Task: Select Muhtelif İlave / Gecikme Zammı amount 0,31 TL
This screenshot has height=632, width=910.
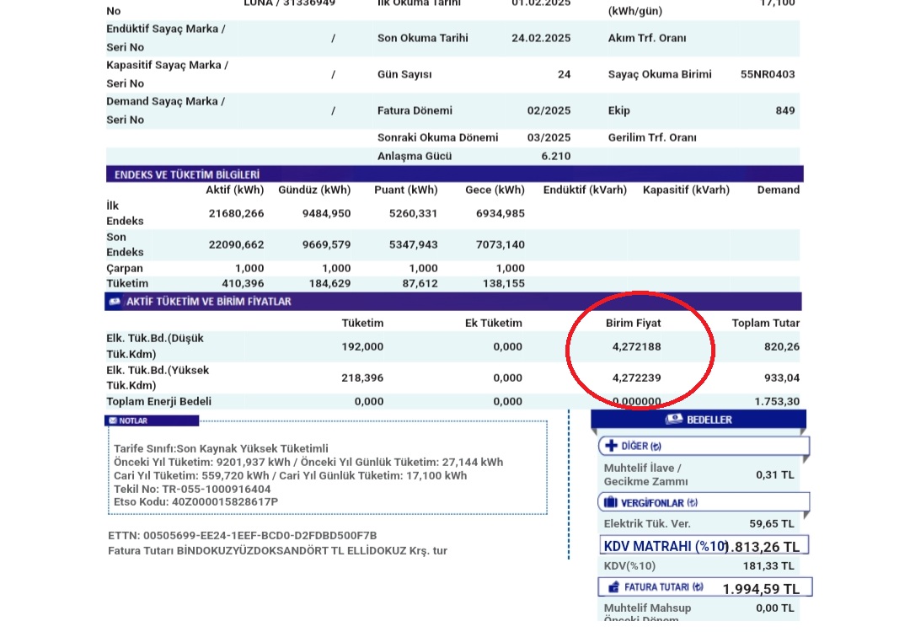Action: 775,474
